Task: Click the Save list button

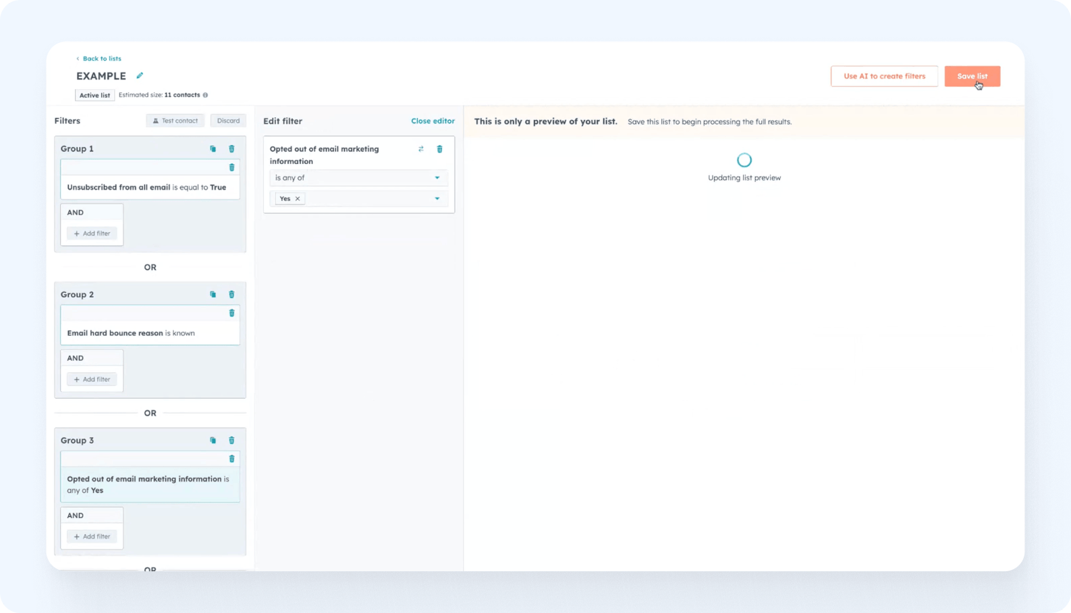Action: point(972,76)
